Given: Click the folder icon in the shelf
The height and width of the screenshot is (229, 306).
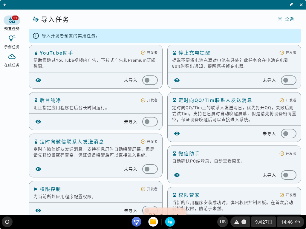Looking at the screenshot, I should click(153, 222).
